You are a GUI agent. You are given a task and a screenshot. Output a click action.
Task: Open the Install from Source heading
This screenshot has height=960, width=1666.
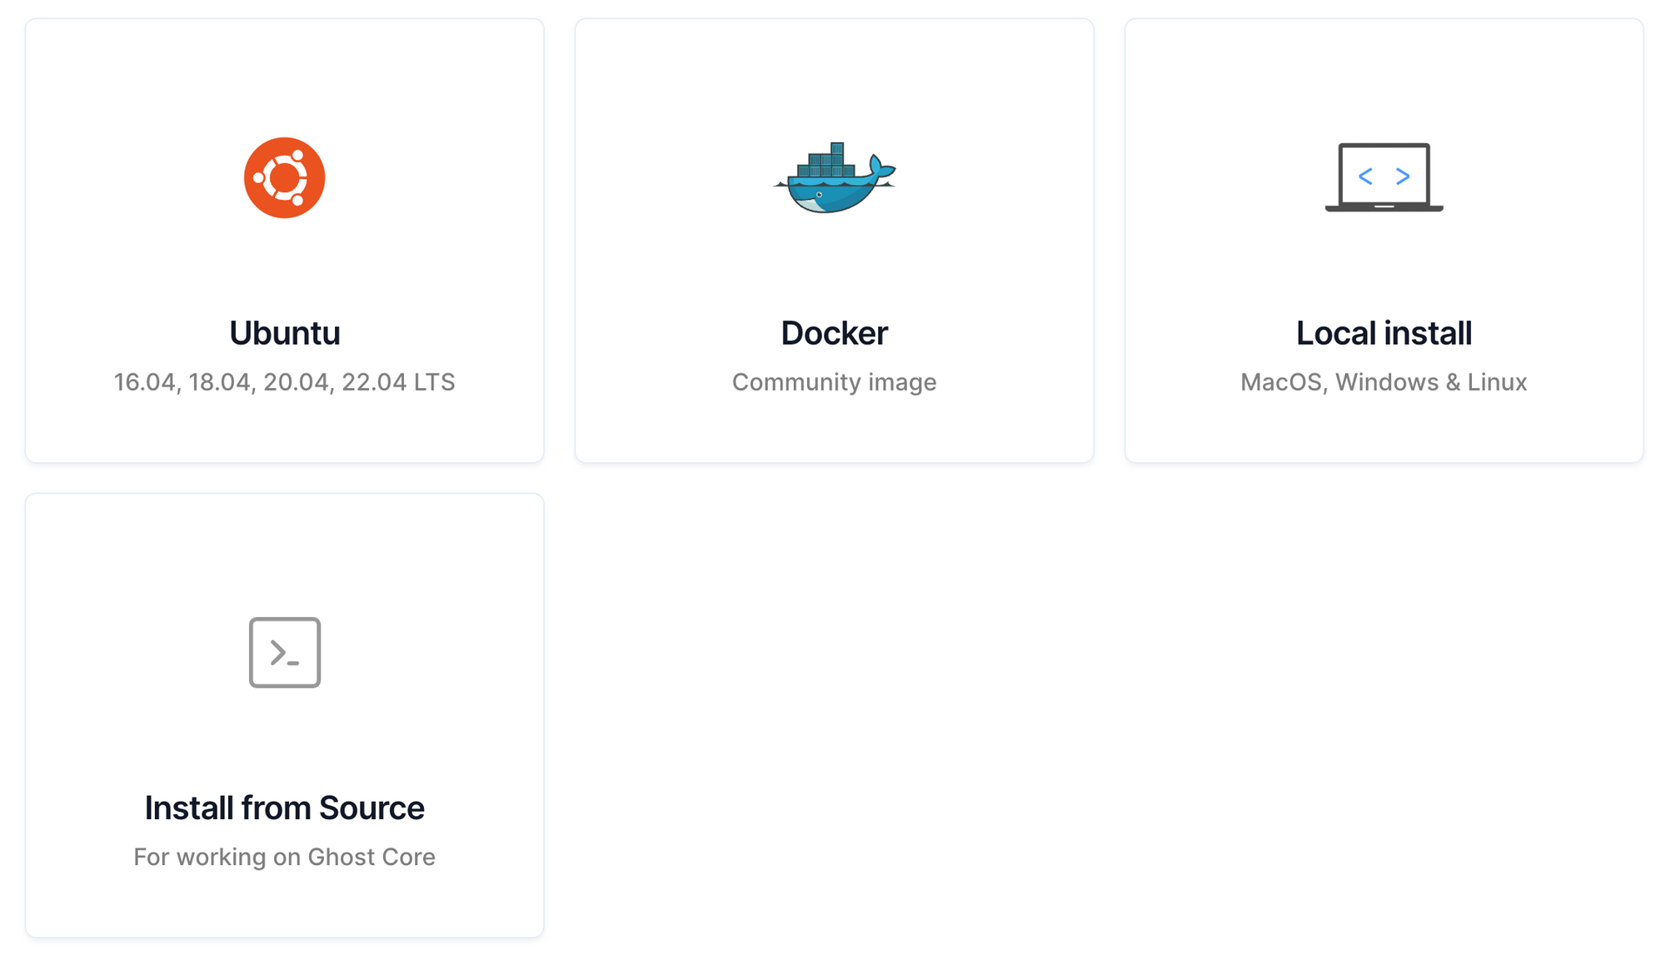pos(284,808)
